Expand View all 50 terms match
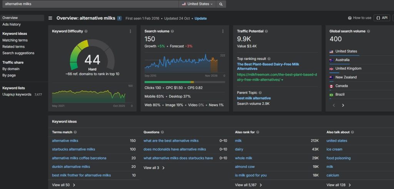394x189 pixels. [63, 185]
